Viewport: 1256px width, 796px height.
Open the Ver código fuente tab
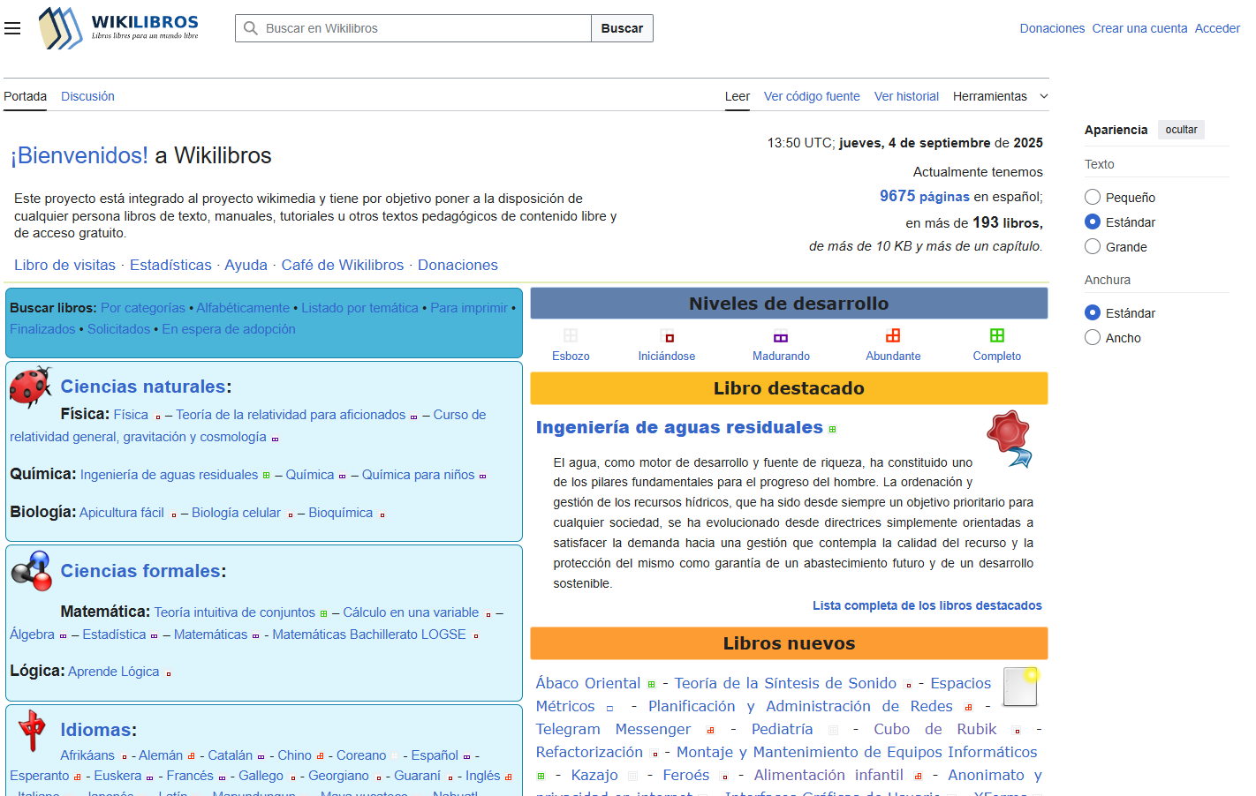click(812, 96)
